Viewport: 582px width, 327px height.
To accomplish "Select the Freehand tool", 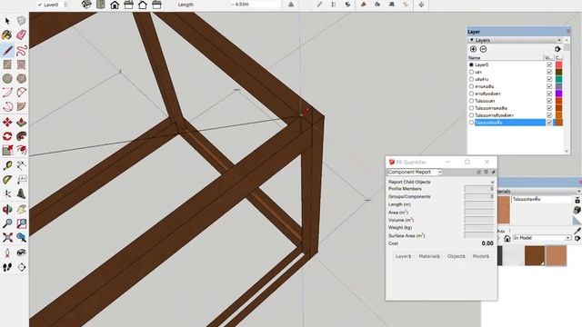I will point(22,50).
